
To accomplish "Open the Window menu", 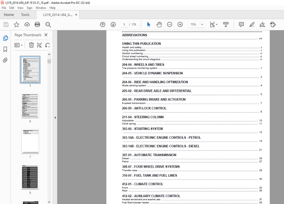I will point(41,8).
